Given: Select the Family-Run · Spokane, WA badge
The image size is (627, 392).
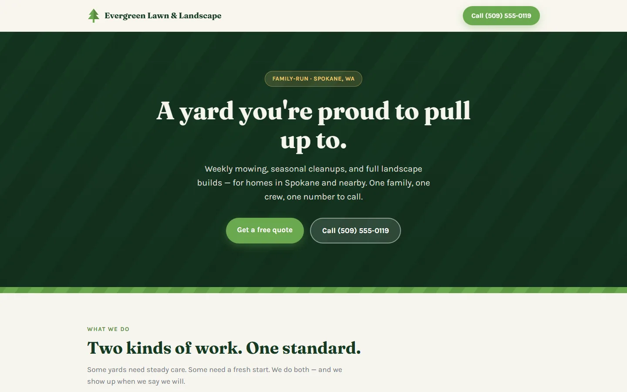Looking at the screenshot, I should tap(313, 79).
